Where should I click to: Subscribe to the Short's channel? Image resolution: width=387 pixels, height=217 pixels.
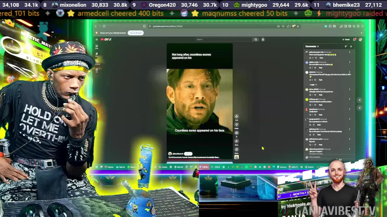188,154
